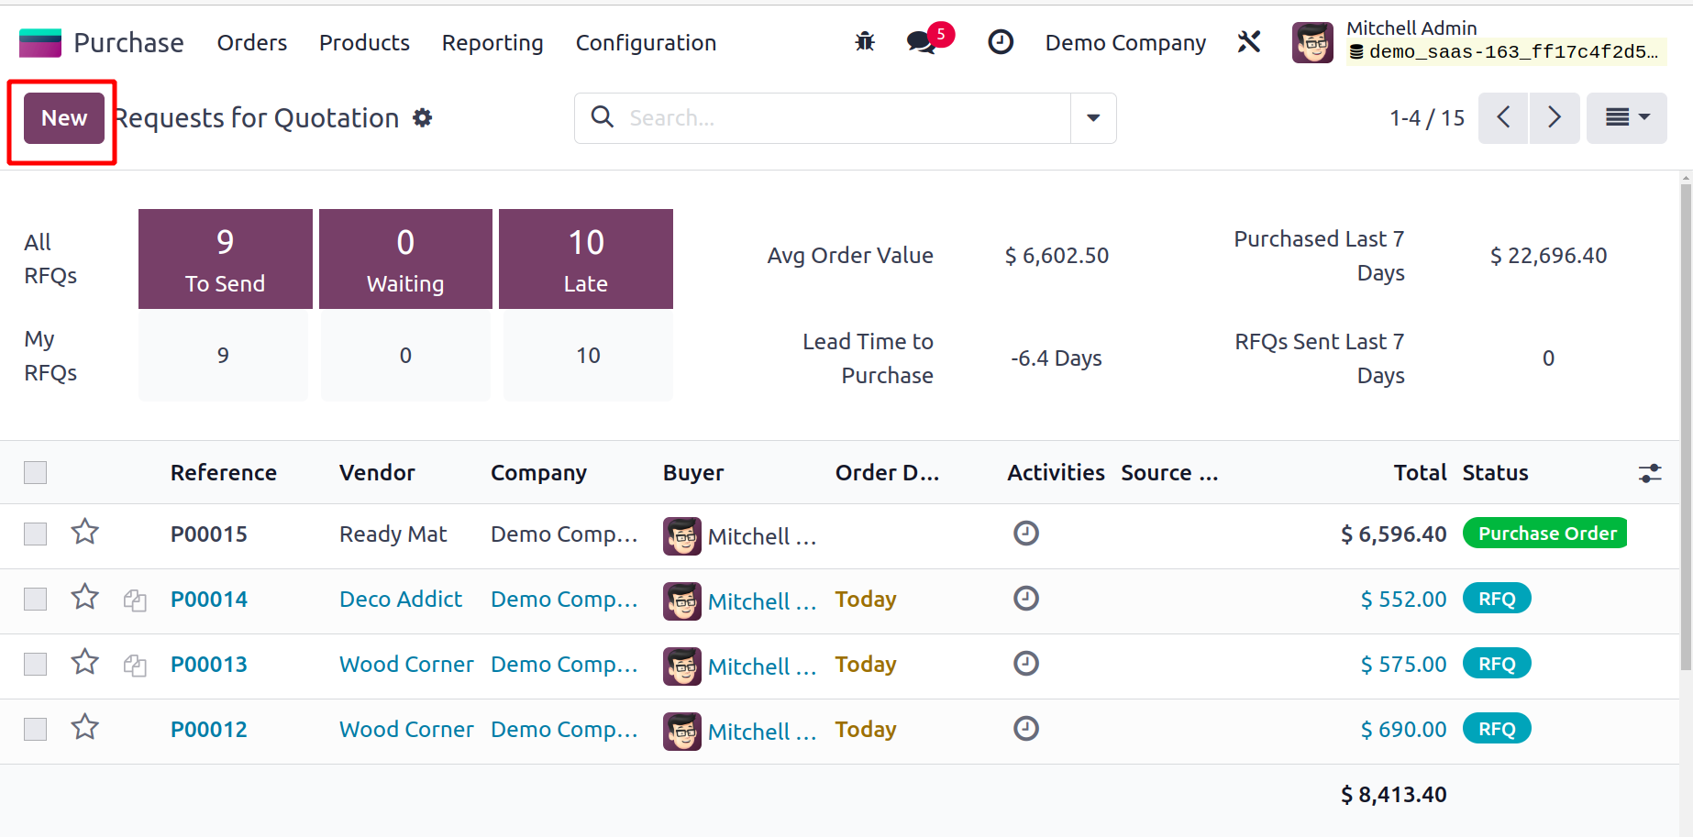The height and width of the screenshot is (837, 1693).
Task: Open the Demo Company switcher
Action: point(1125,43)
